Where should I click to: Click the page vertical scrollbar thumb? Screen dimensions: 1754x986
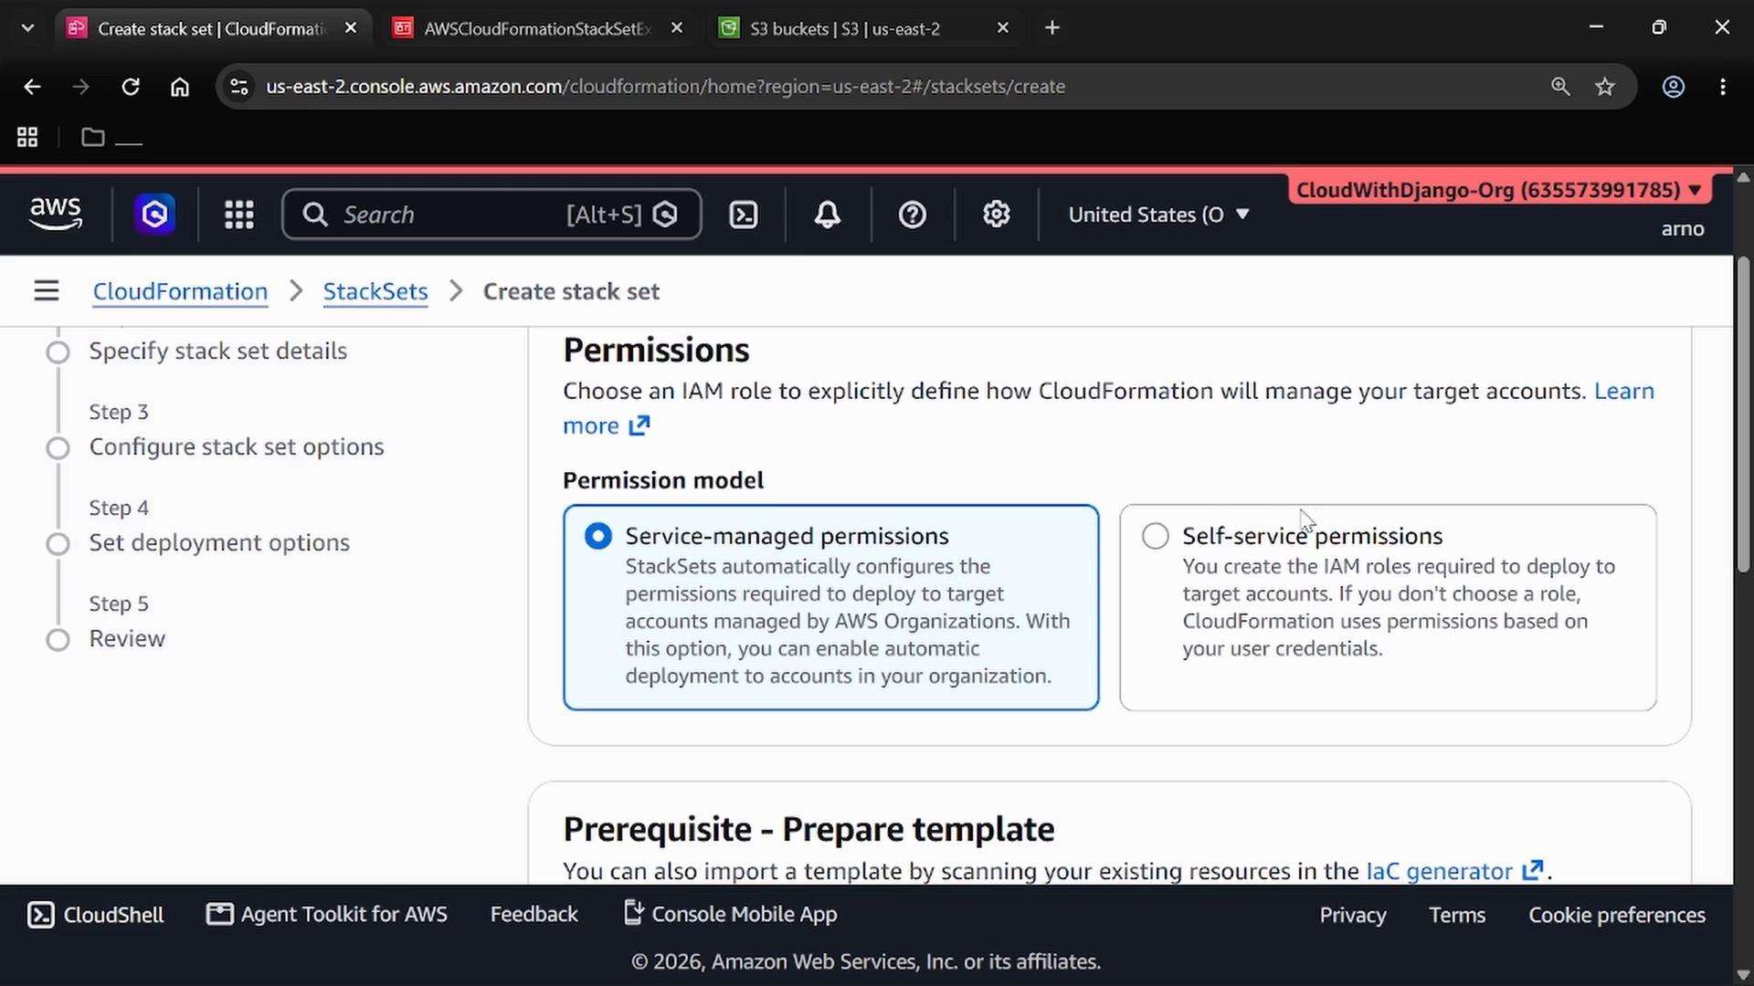pos(1743,415)
